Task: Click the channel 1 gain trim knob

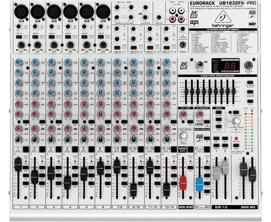Action: pyautogui.click(x=21, y=45)
